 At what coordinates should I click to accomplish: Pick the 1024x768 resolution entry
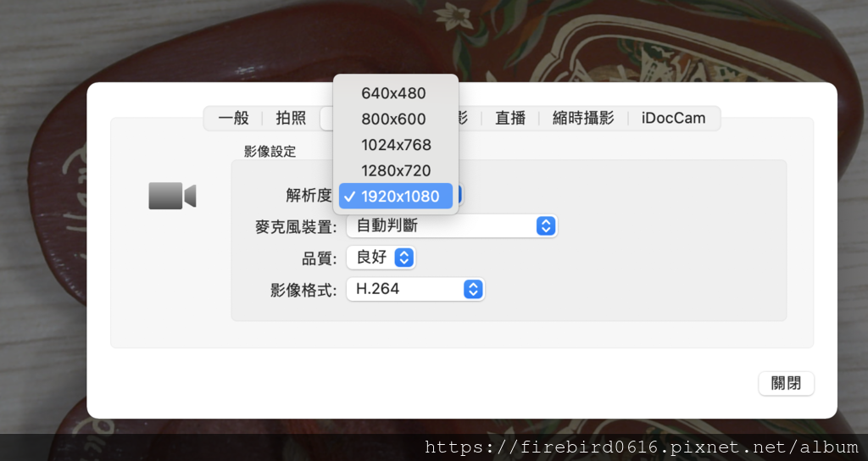396,145
